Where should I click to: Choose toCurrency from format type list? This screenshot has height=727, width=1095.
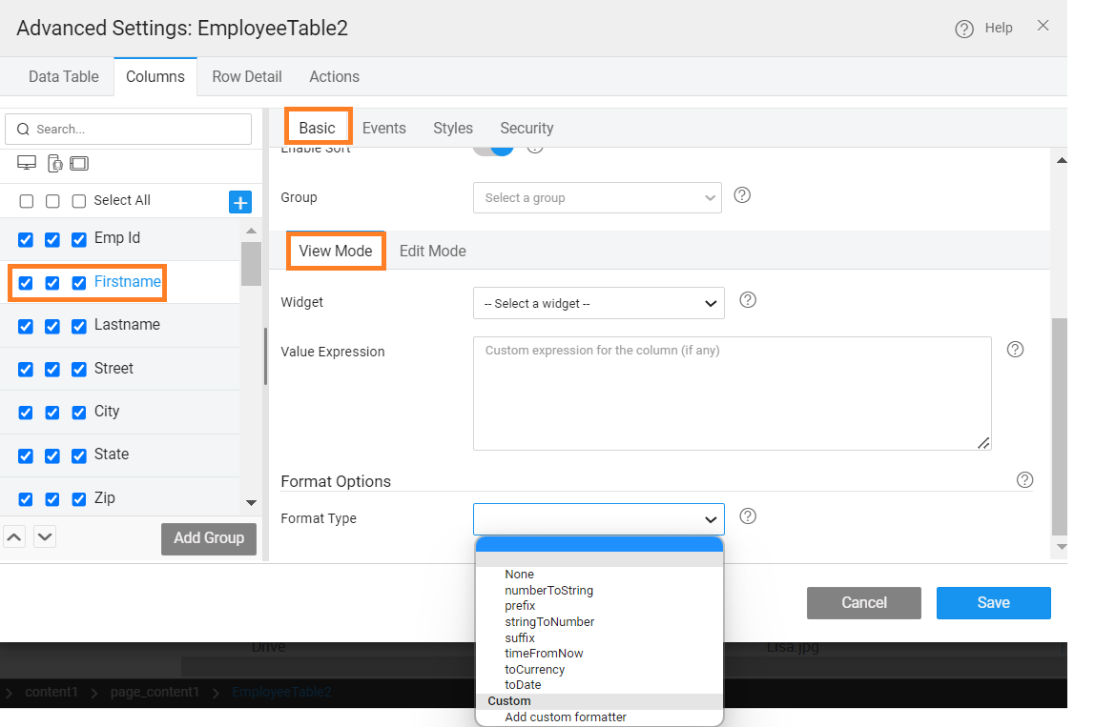tap(534, 669)
